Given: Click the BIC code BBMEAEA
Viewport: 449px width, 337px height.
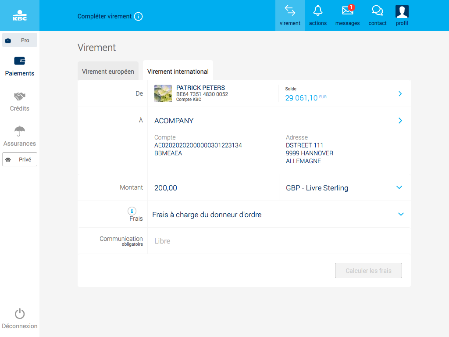Looking at the screenshot, I should coord(168,153).
